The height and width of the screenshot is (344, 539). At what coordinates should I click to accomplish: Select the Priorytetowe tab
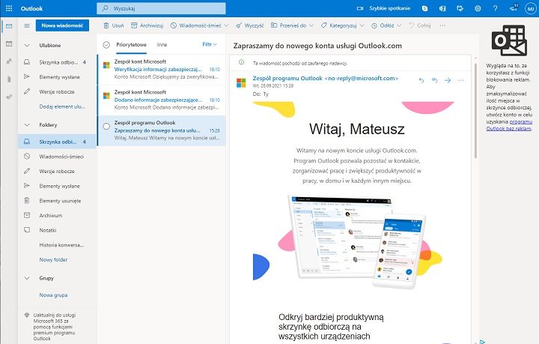tap(131, 45)
